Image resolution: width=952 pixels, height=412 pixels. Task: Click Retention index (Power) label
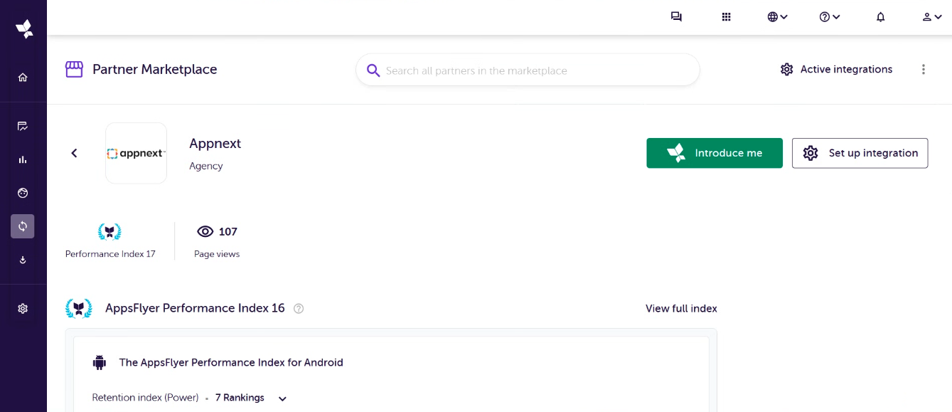[x=145, y=398]
